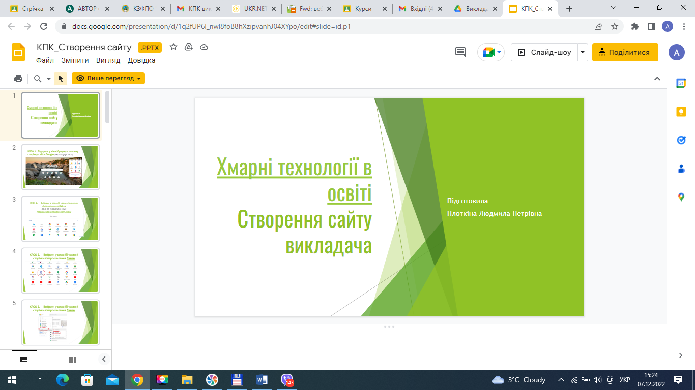Open the Вигляд menu
Screen dimensions: 695x390
[x=108, y=60]
